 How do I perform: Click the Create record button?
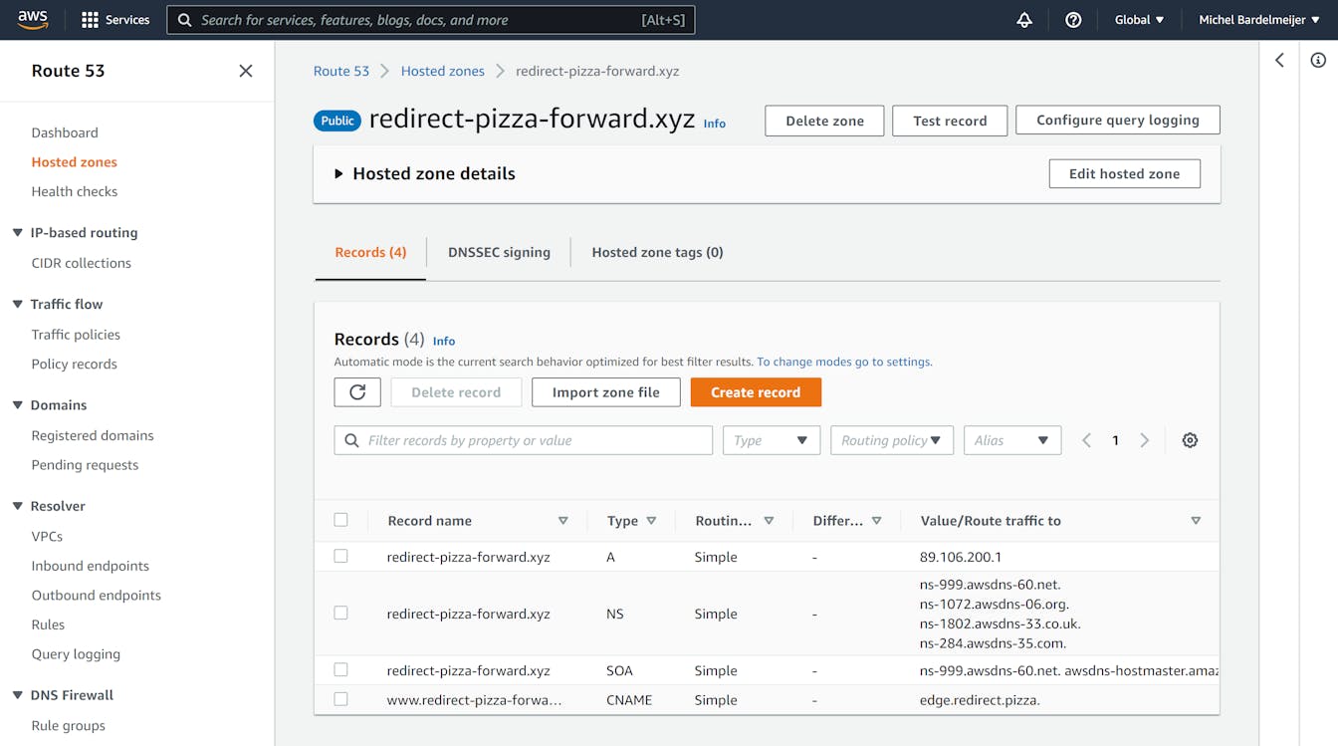click(756, 392)
